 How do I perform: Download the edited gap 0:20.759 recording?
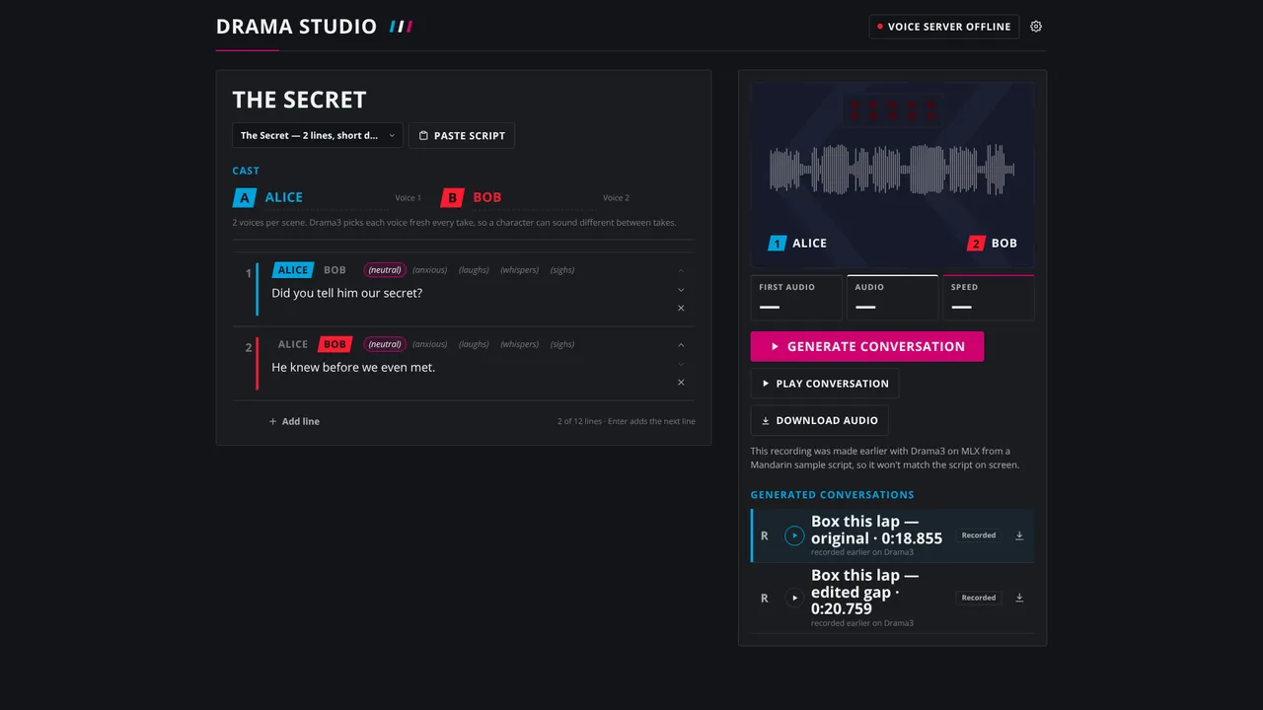click(1019, 598)
